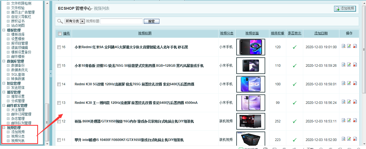Delete video 11 with the red X icon
The height and width of the screenshot is (149, 366).
click(355, 139)
